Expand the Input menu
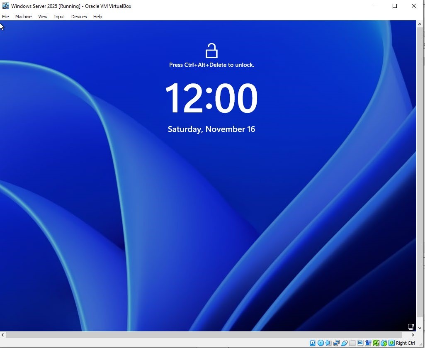 (x=59, y=17)
